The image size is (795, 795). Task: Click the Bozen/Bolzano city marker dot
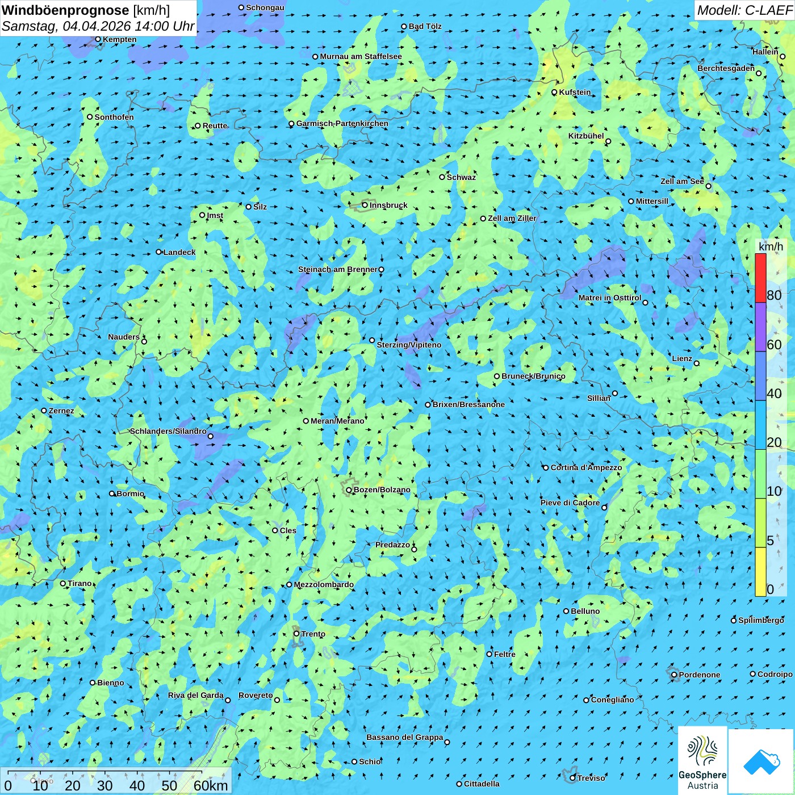(349, 489)
